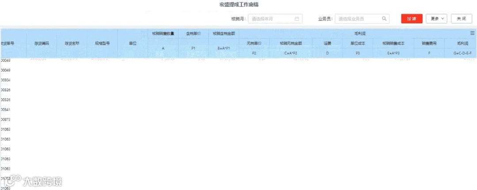This screenshot has width=477, height=190.
Task: Expand the 更多 dropdown button
Action: pos(436,19)
